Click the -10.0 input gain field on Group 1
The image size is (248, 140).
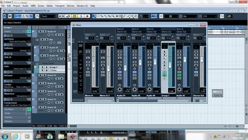tap(168, 38)
